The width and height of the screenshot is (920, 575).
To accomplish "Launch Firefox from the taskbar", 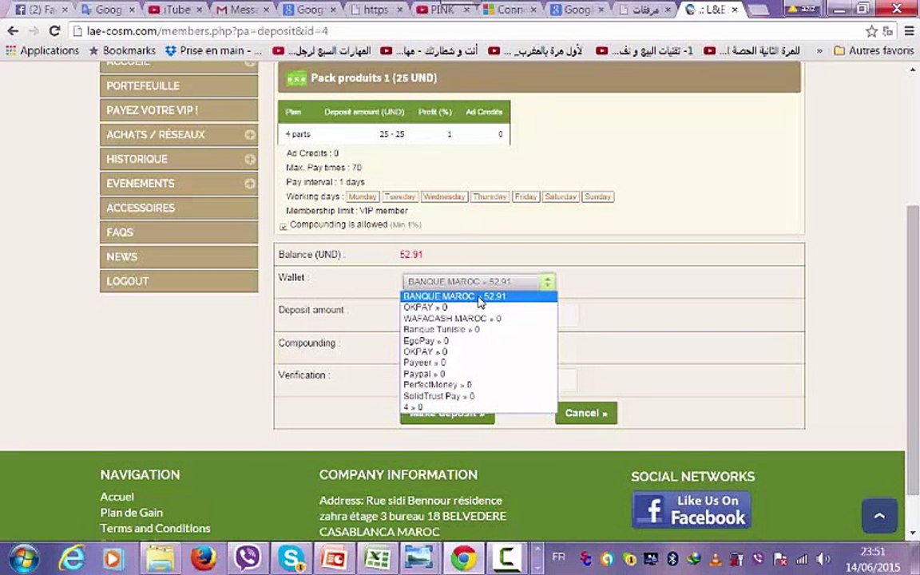I will (204, 558).
